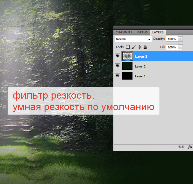Toggle lock transparent pixels
The height and width of the screenshot is (184, 193).
pos(128,47)
